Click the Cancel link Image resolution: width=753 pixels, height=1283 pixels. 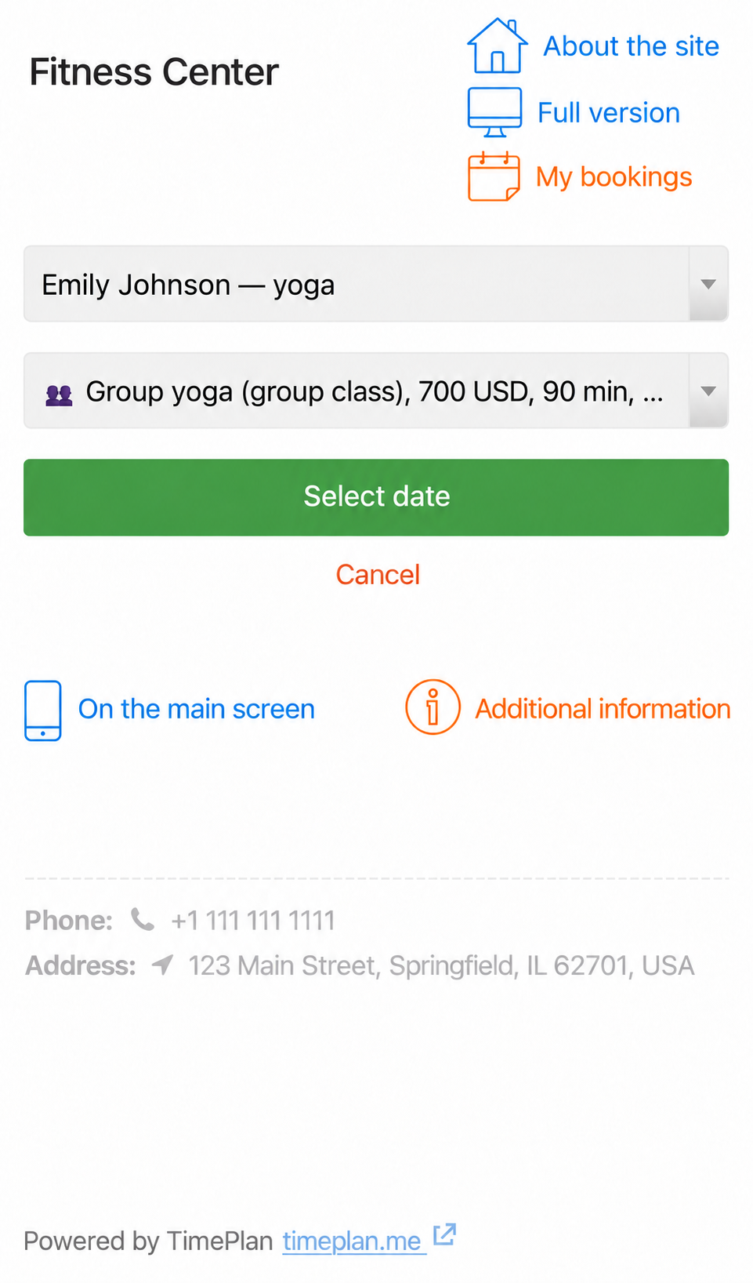378,575
